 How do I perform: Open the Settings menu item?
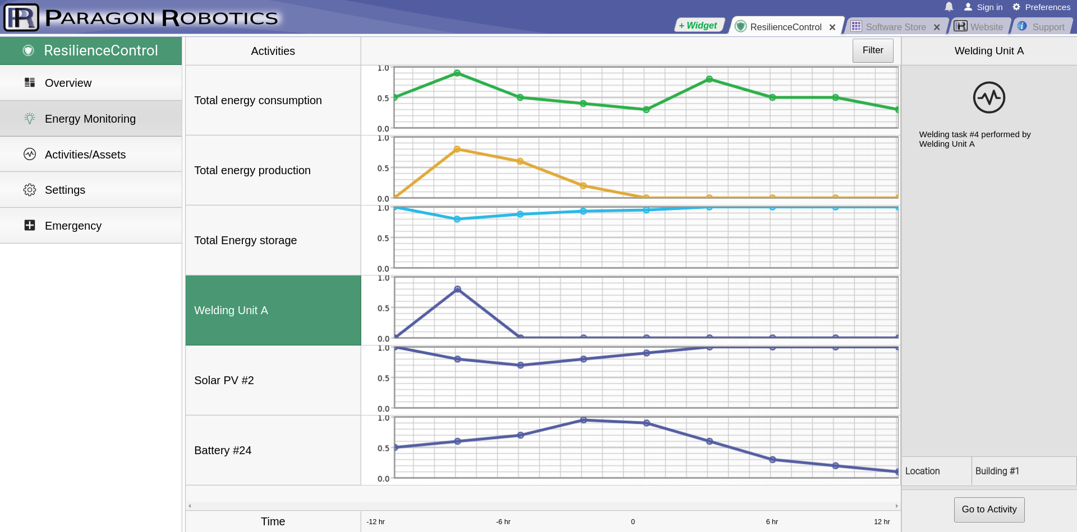(91, 190)
